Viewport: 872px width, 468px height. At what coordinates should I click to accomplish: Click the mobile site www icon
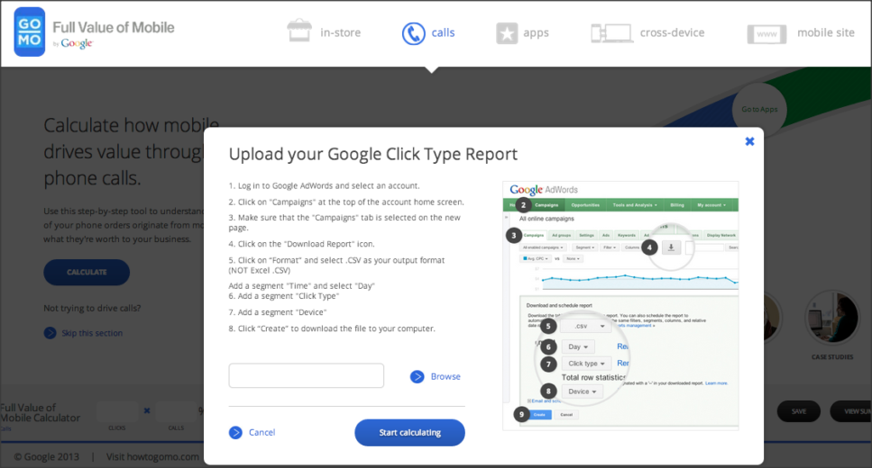(x=766, y=34)
